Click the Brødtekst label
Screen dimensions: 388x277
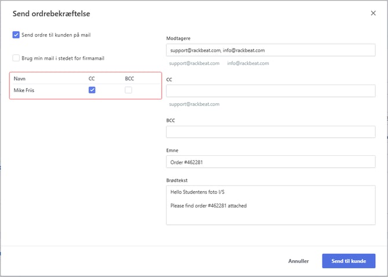pos(177,180)
